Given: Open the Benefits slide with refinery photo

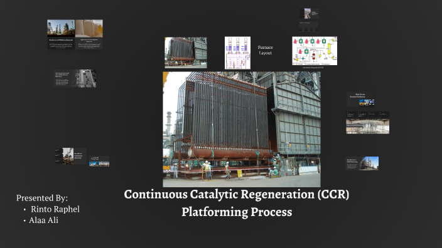Looking at the screenshot, I should point(70,156).
